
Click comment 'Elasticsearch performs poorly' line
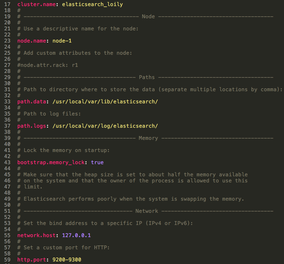[x=131, y=199]
